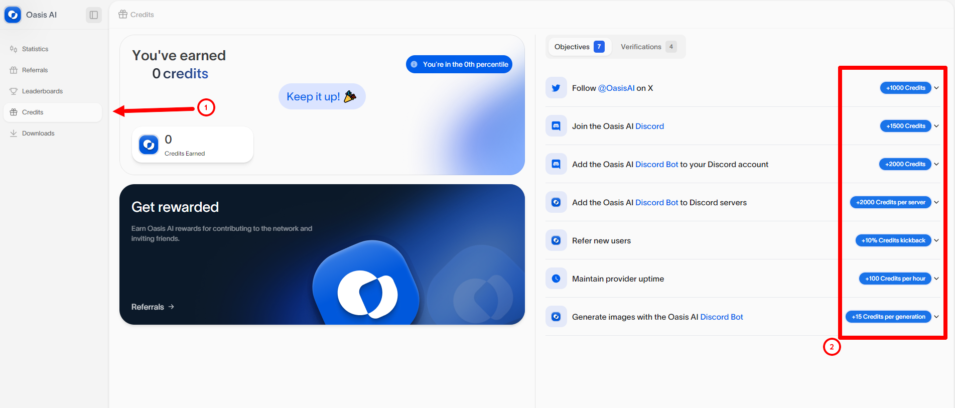Image resolution: width=955 pixels, height=408 pixels.
Task: Expand the Generate images objective chevron
Action: [936, 317]
